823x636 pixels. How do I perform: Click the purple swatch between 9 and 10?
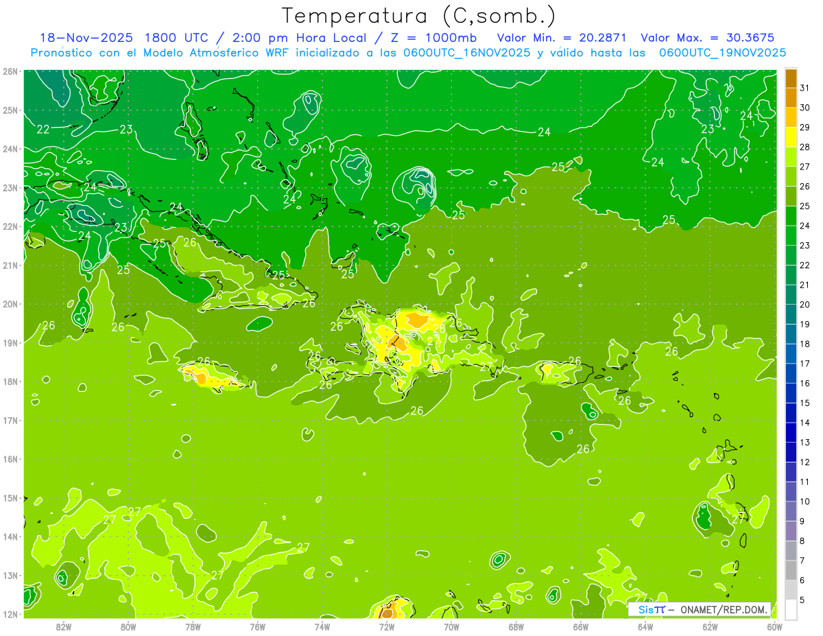pyautogui.click(x=791, y=510)
